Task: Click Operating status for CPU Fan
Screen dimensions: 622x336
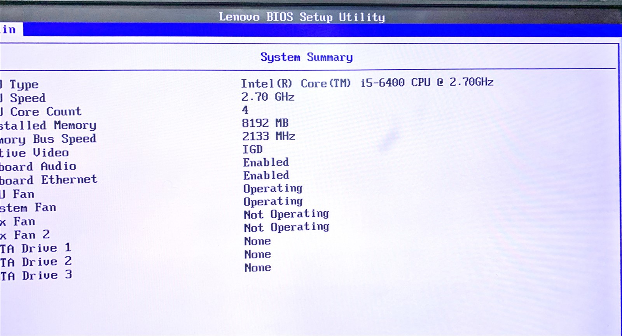Action: coord(273,189)
